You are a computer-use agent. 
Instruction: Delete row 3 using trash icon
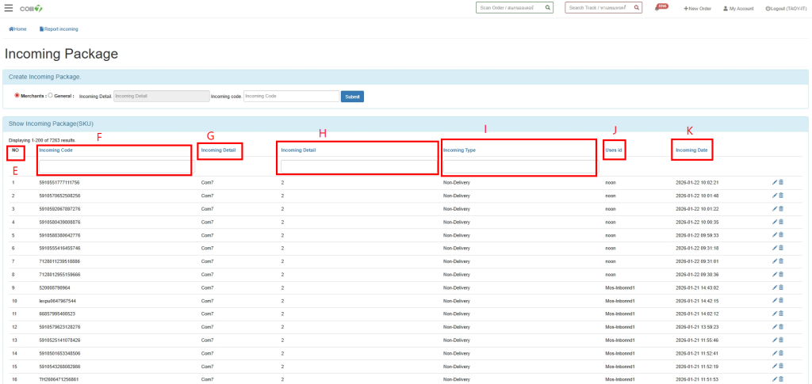click(x=781, y=208)
